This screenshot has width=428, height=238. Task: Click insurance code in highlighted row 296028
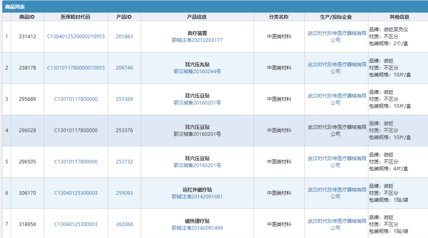tap(76, 131)
